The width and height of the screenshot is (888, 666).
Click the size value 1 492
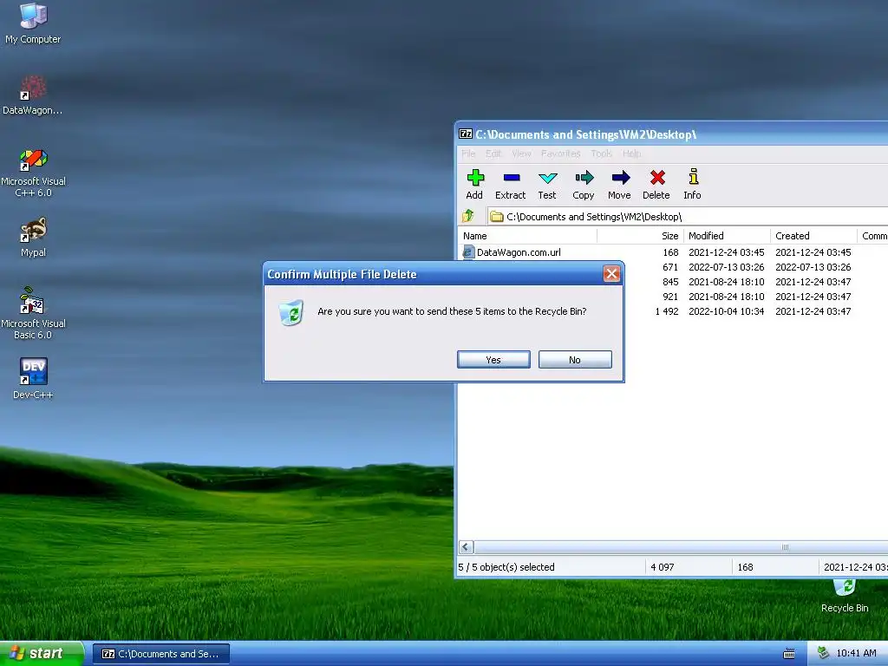coord(667,311)
